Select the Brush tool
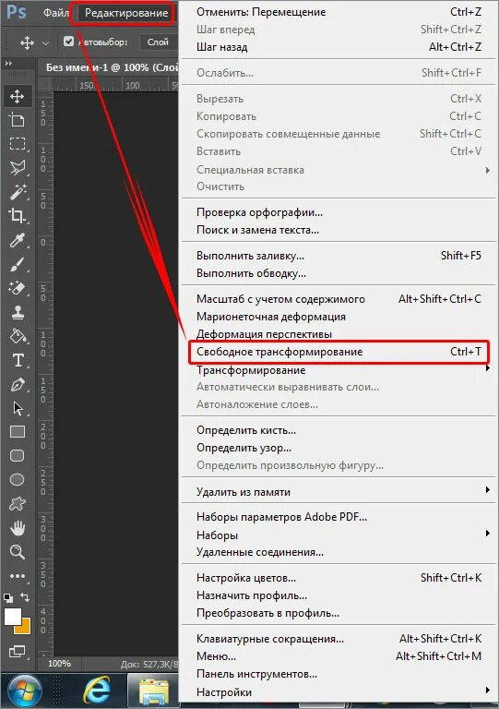 18,264
